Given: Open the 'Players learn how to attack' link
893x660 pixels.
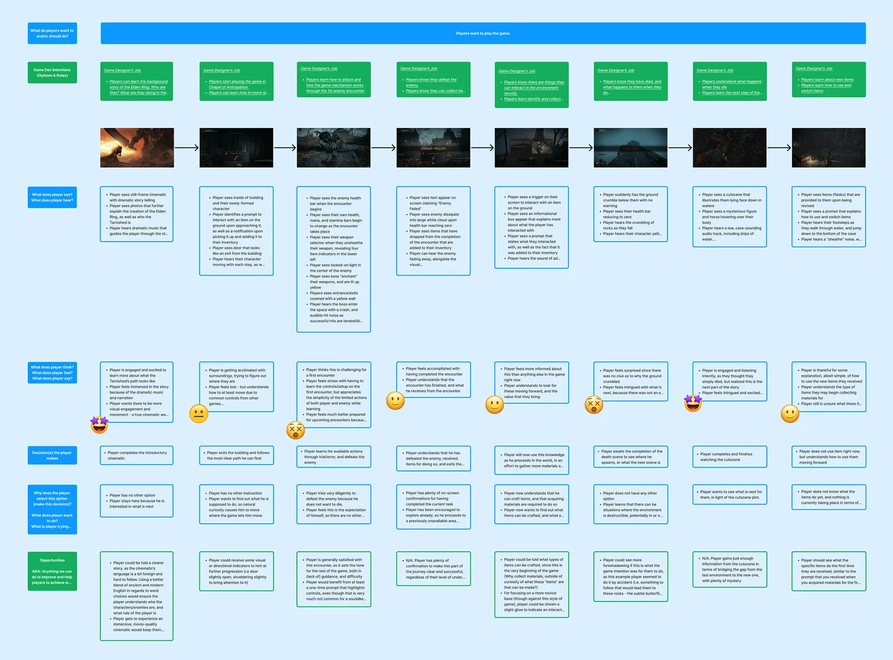Looking at the screenshot, I should click(x=333, y=80).
